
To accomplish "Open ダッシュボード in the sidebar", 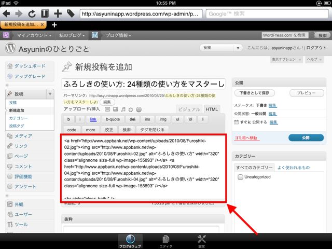I will click(30, 66).
